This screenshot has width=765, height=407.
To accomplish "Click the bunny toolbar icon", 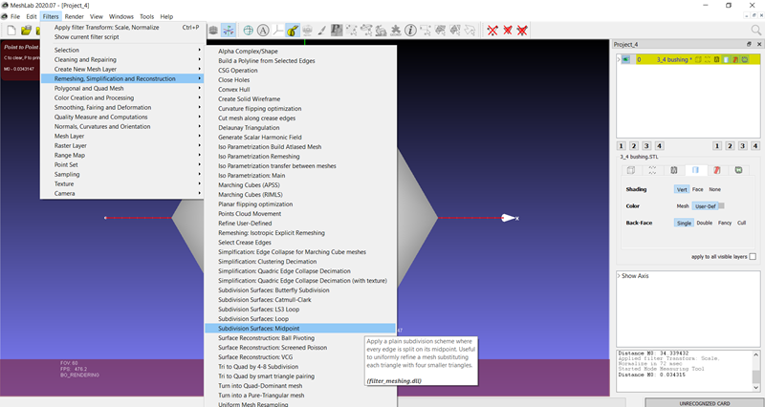I will pyautogui.click(x=381, y=31).
